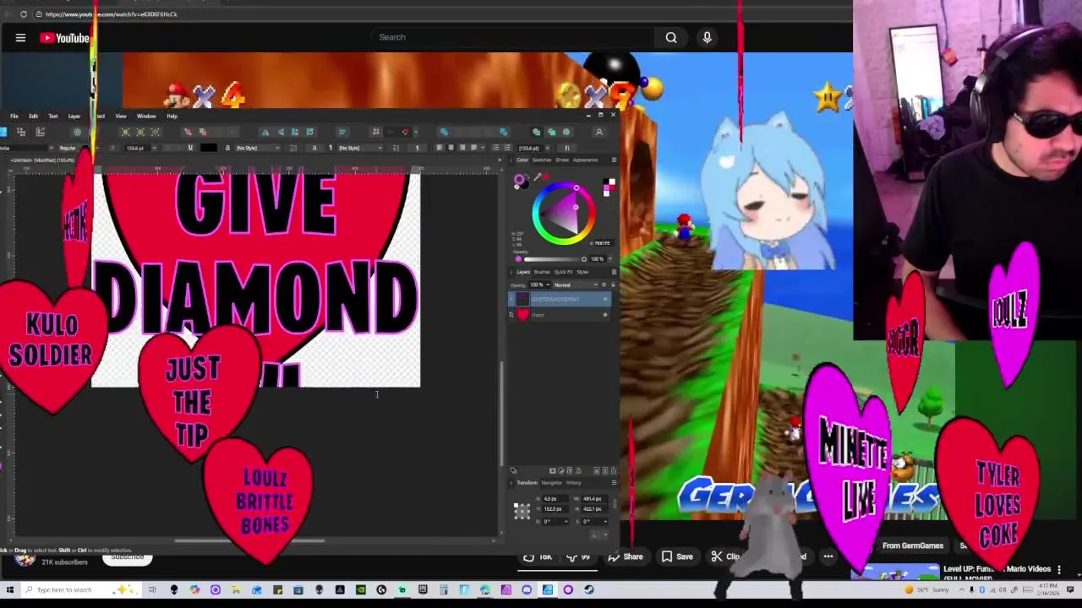Open the Character panel 'a' icon
The image size is (1082, 608).
314,148
